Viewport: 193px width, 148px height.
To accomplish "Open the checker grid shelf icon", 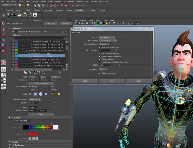I will pyautogui.click(x=40, y=15).
